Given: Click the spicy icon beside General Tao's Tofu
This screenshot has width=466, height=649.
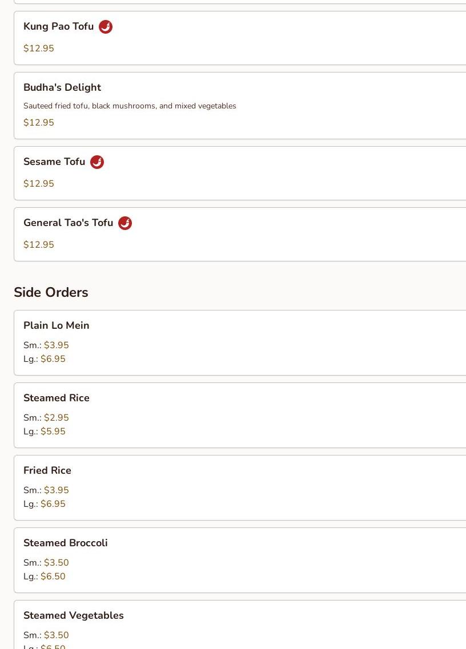Looking at the screenshot, I should [125, 223].
